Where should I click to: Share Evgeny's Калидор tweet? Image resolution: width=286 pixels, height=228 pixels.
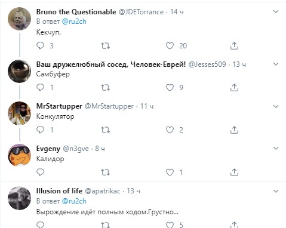click(x=234, y=172)
